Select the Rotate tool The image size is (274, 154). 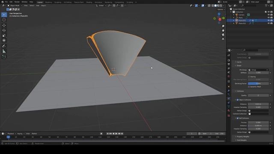[4, 30]
